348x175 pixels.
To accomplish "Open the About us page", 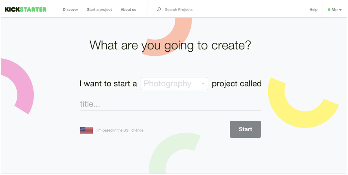I will tap(128, 9).
